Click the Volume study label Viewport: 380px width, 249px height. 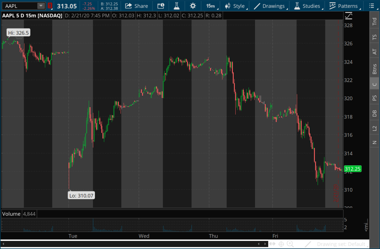tap(11, 214)
